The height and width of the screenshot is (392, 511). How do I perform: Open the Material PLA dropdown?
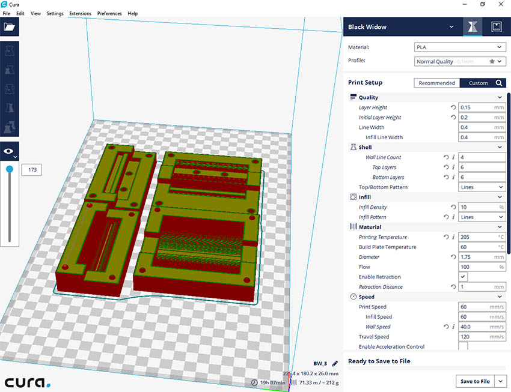pos(460,47)
